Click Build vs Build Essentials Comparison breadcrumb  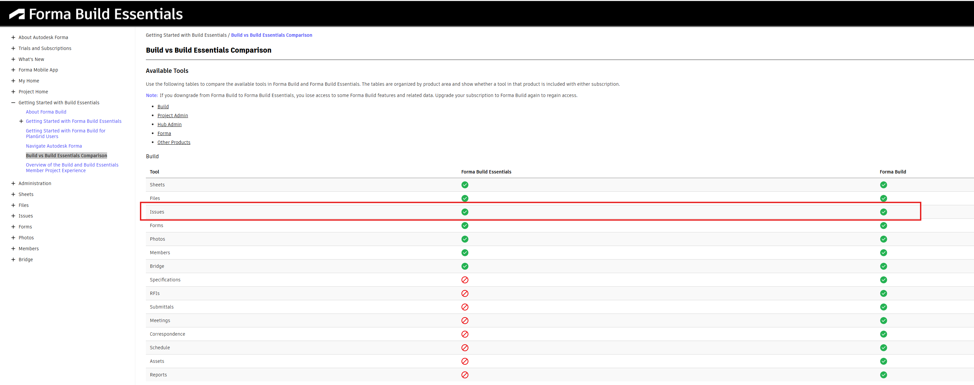[272, 35]
